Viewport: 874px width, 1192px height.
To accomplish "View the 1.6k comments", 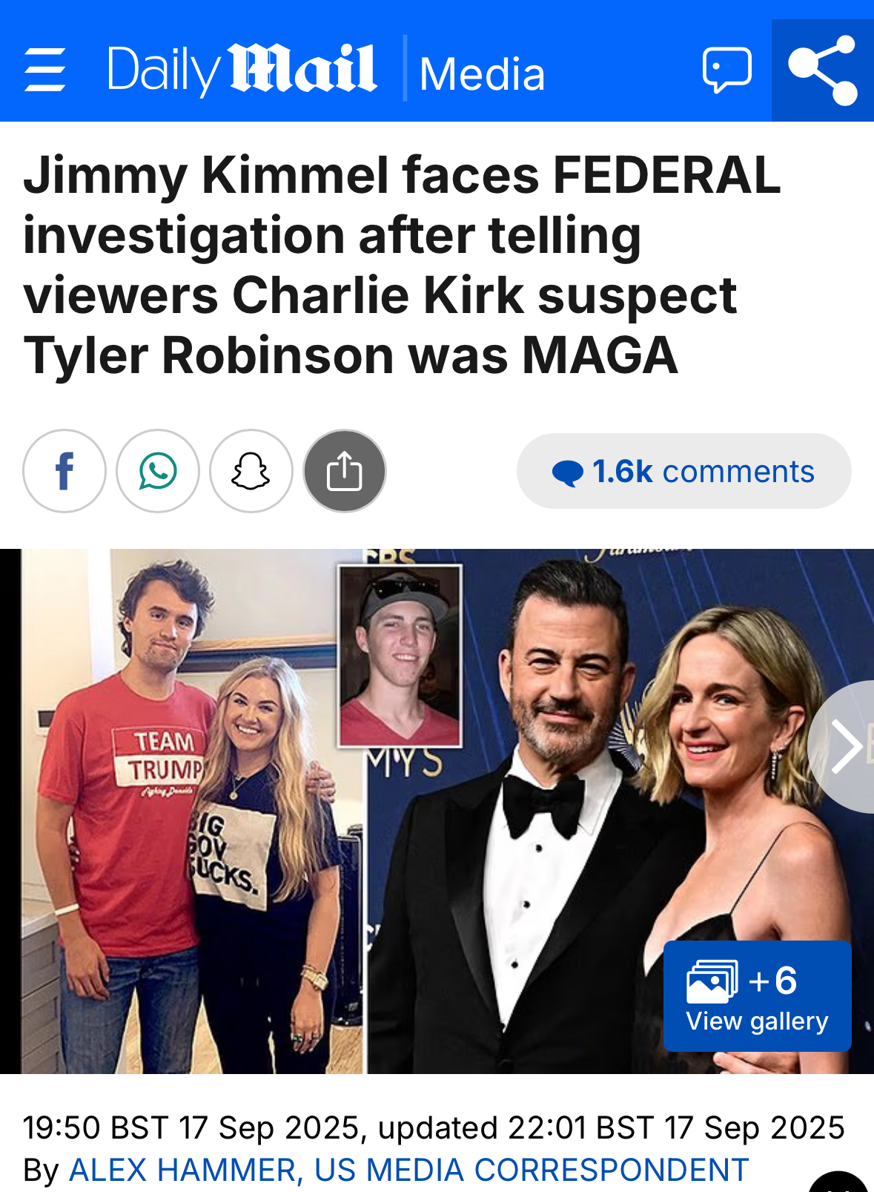I will 683,471.
